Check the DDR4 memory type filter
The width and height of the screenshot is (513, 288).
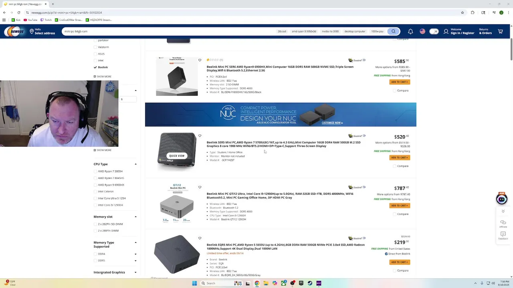(95, 254)
